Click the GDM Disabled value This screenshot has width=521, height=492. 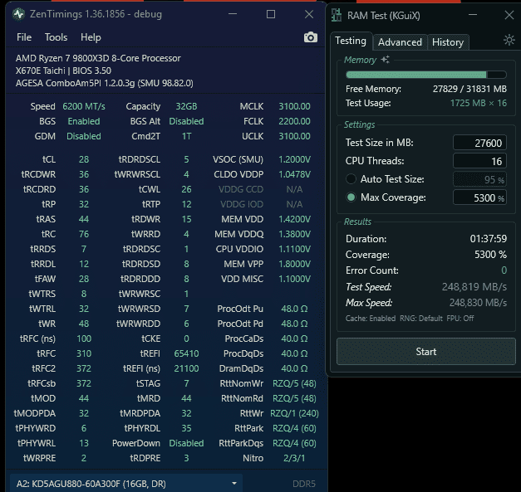84,136
